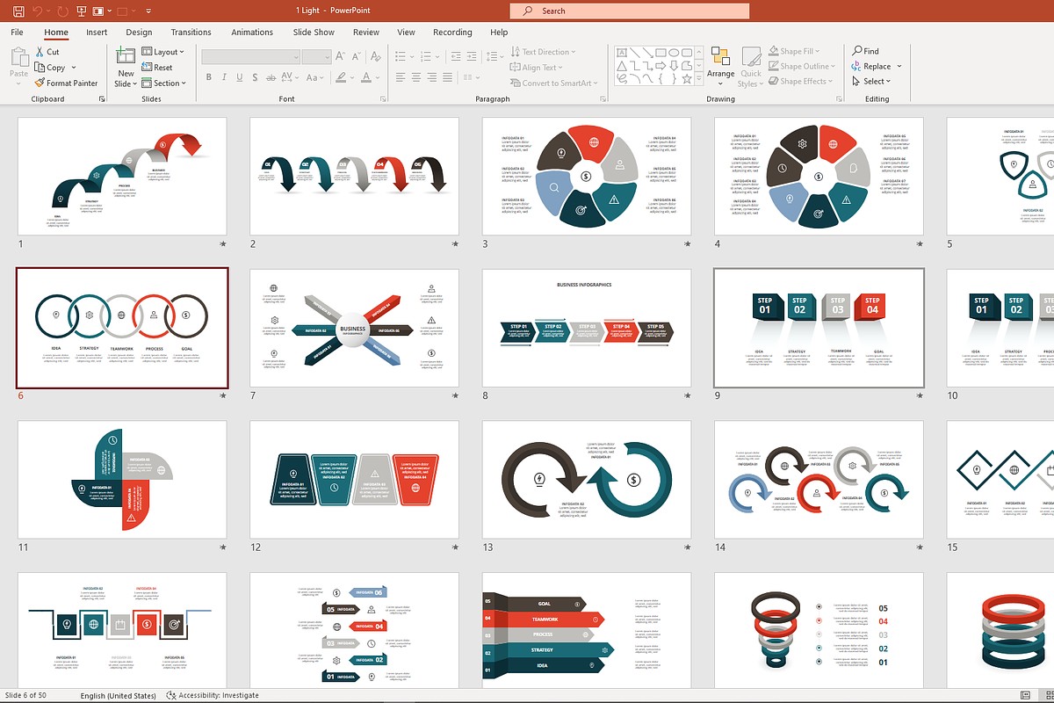Open the Recording tab

coord(452,33)
